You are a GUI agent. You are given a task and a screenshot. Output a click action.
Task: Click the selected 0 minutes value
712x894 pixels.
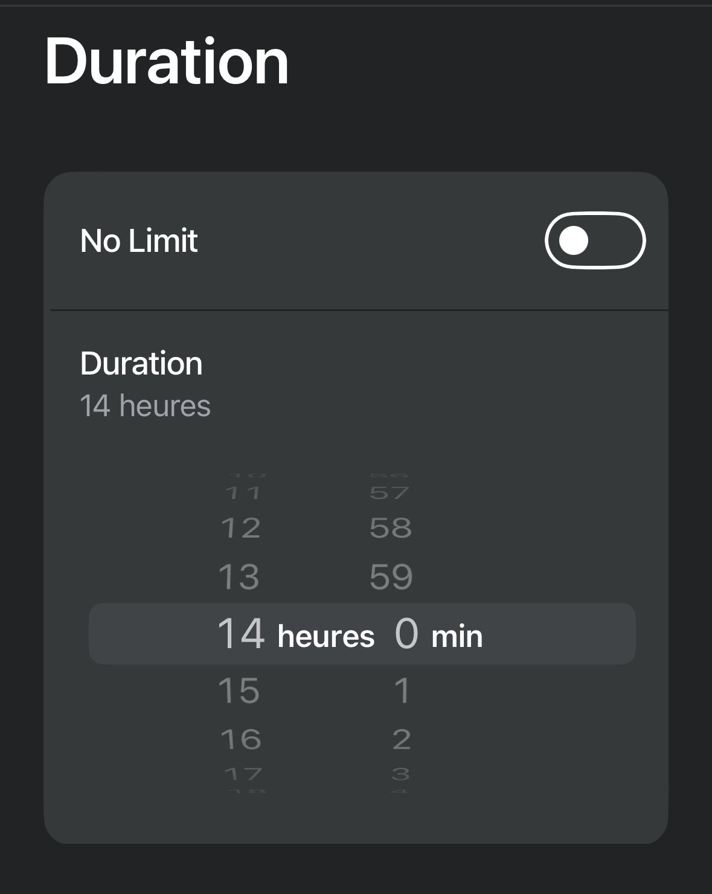tap(406, 634)
